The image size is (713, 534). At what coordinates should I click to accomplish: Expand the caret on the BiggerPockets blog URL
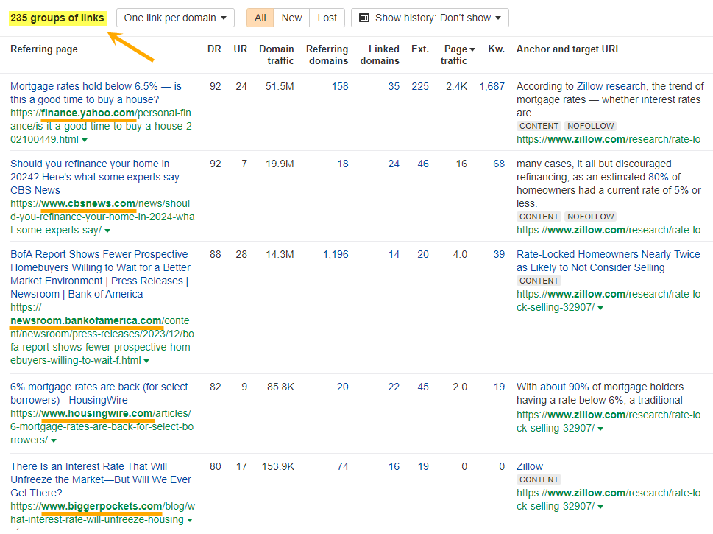(x=190, y=519)
